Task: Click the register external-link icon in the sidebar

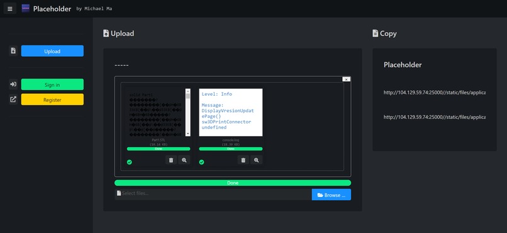Action: point(13,99)
